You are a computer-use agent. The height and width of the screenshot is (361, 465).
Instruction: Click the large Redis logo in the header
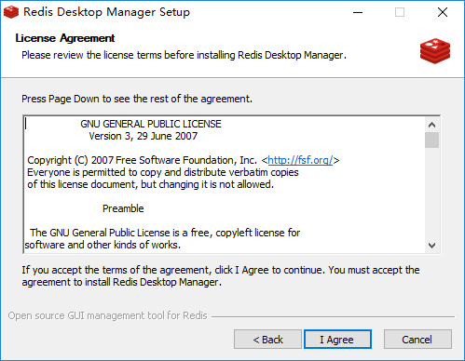tap(435, 51)
